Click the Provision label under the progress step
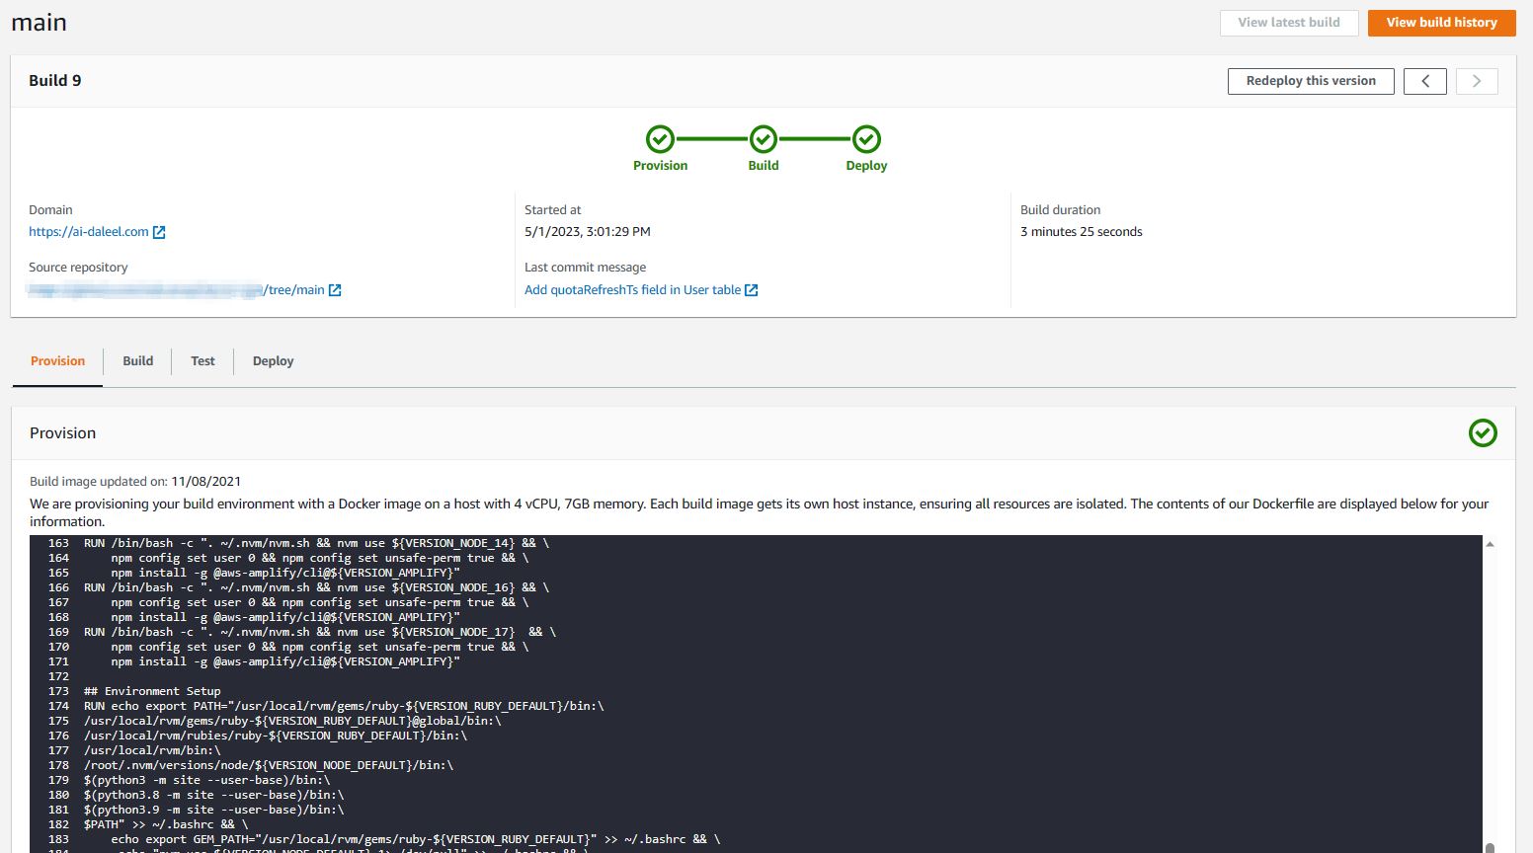Viewport: 1533px width, 853px height. [660, 166]
